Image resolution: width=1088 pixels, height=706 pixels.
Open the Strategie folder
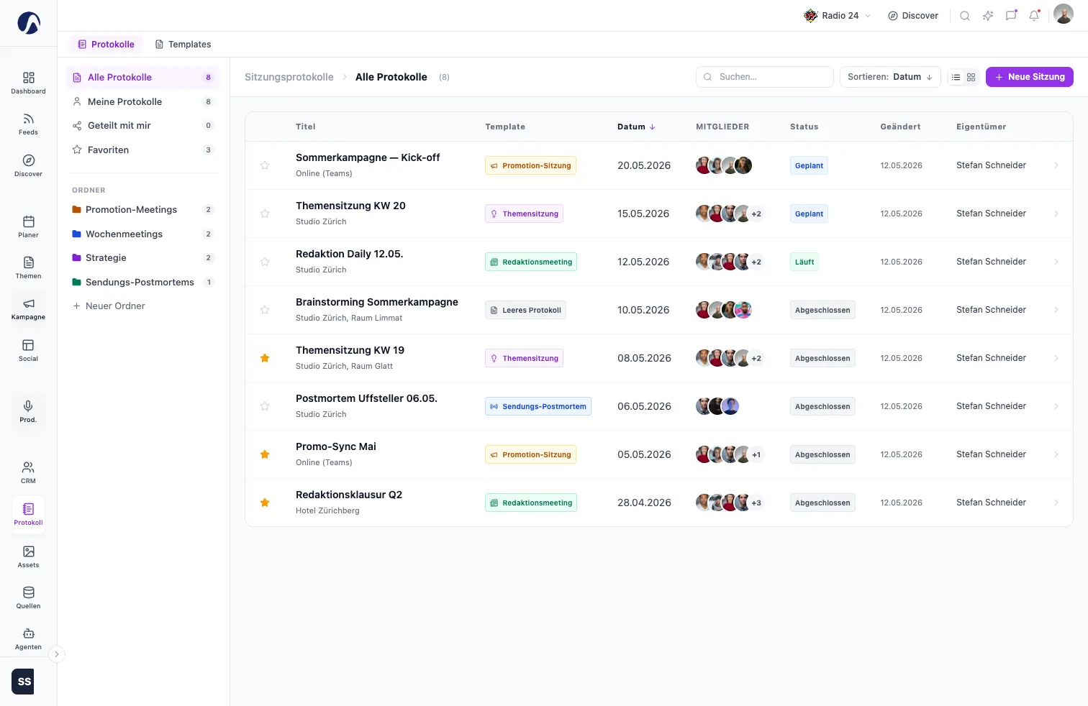click(143, 258)
